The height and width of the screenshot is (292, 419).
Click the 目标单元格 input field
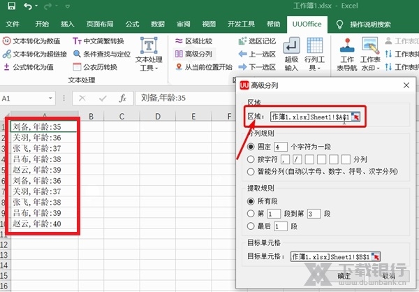331,256
